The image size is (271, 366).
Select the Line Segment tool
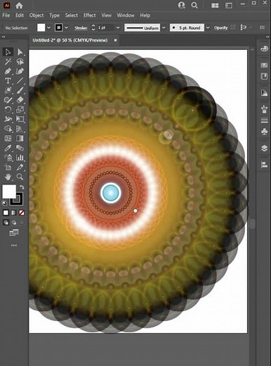(x=20, y=81)
